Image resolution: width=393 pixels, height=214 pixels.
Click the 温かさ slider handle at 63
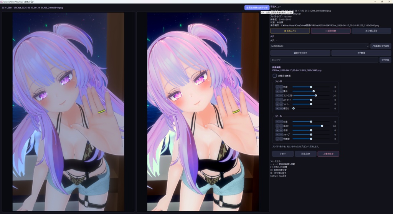[x=322, y=126]
